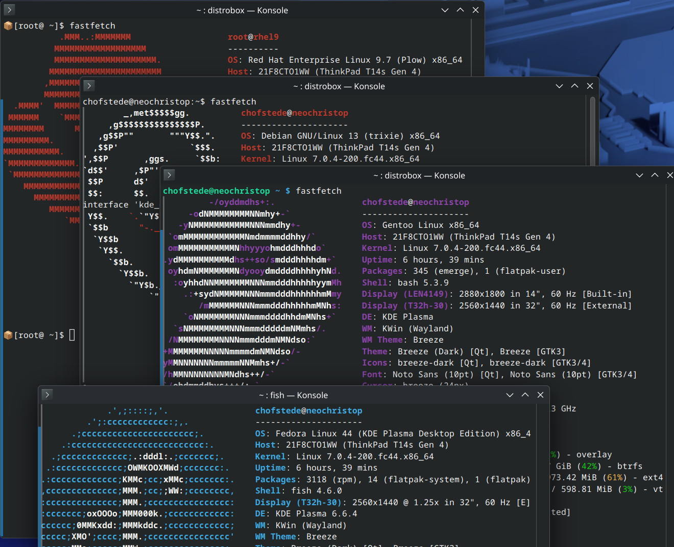This screenshot has height=547, width=674.
Task: Maximize the Debian distrobox Konsole window
Action: pos(574,86)
